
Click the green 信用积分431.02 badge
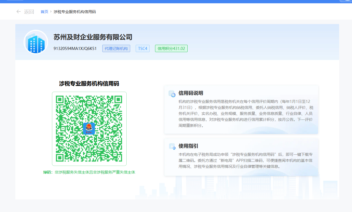click(x=171, y=49)
